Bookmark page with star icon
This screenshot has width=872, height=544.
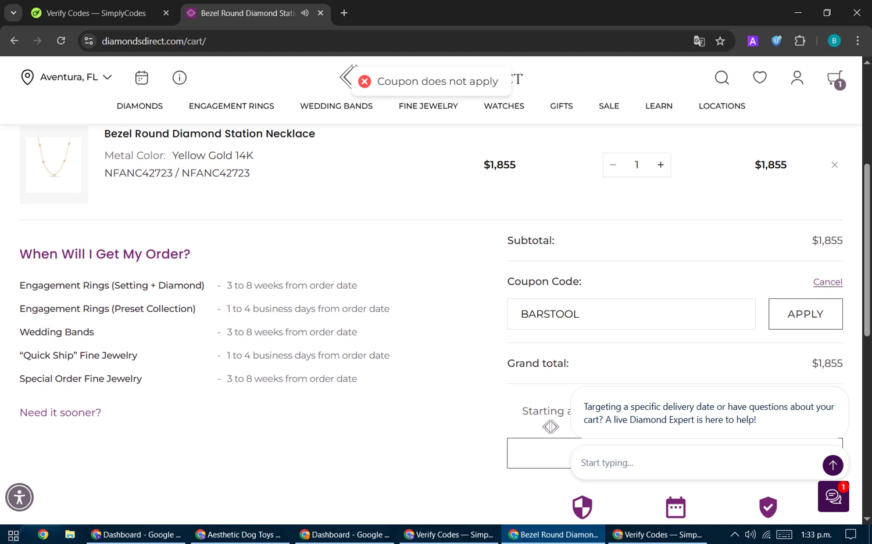click(x=720, y=41)
